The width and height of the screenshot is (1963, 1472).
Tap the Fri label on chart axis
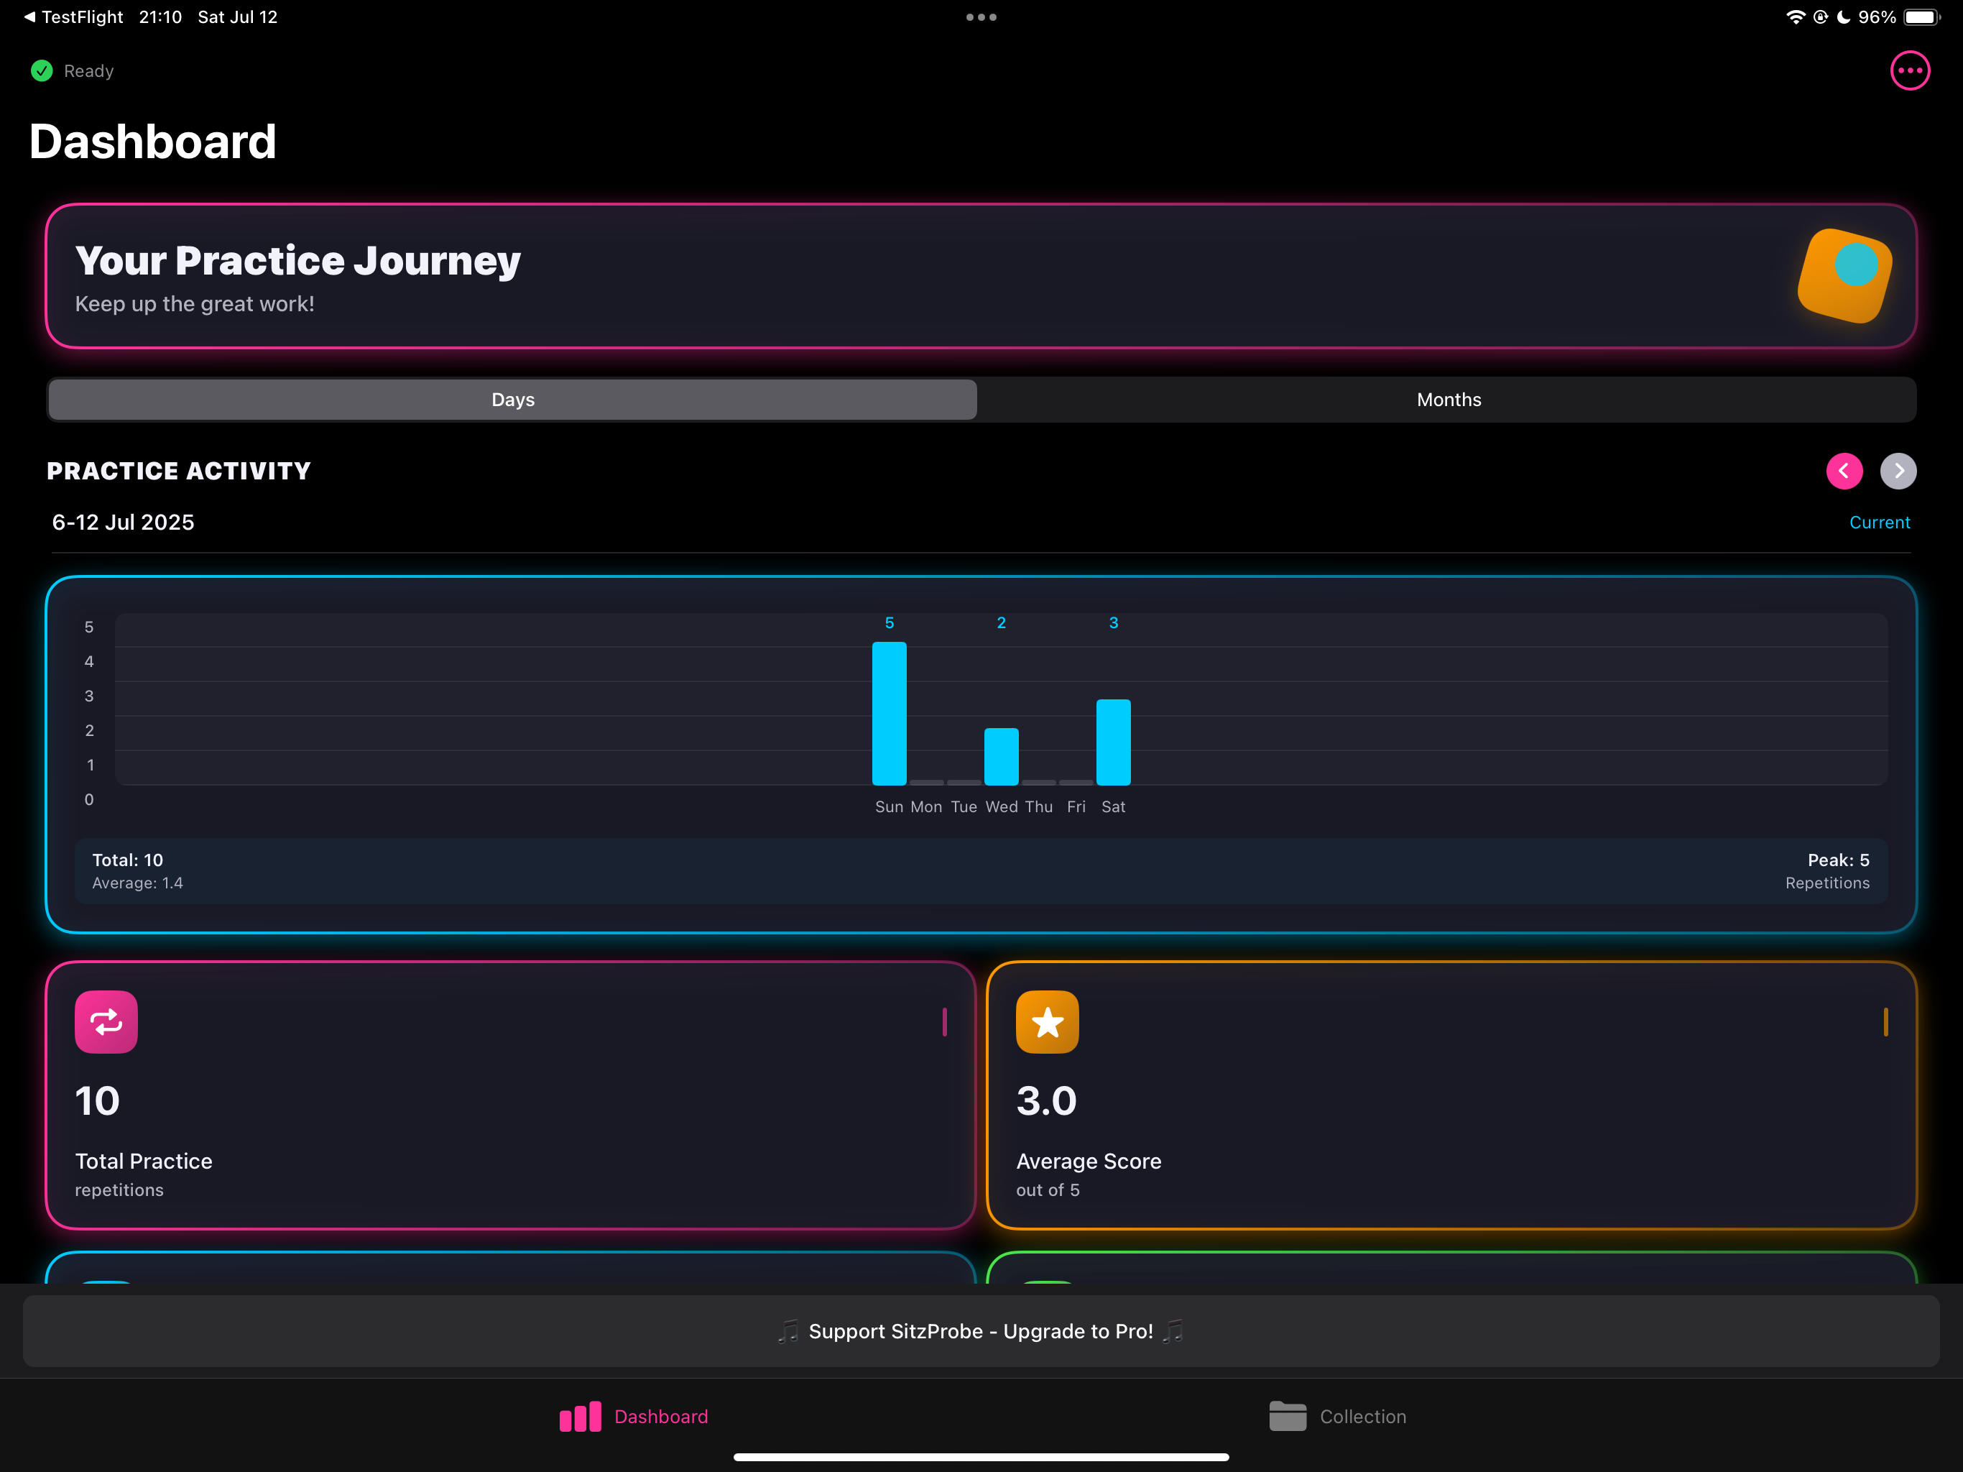coord(1076,806)
